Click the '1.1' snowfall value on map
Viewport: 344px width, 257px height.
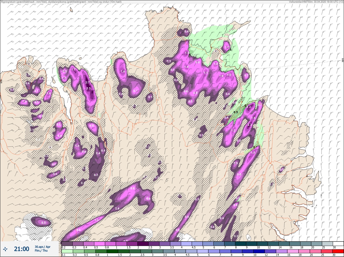[206, 73]
